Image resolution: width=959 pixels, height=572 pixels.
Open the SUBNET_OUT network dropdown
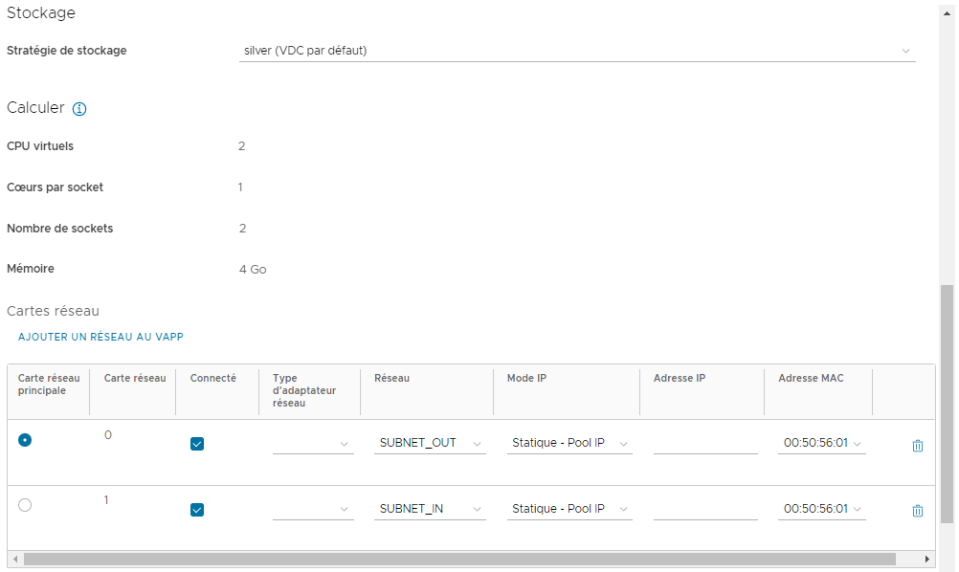[x=430, y=443]
